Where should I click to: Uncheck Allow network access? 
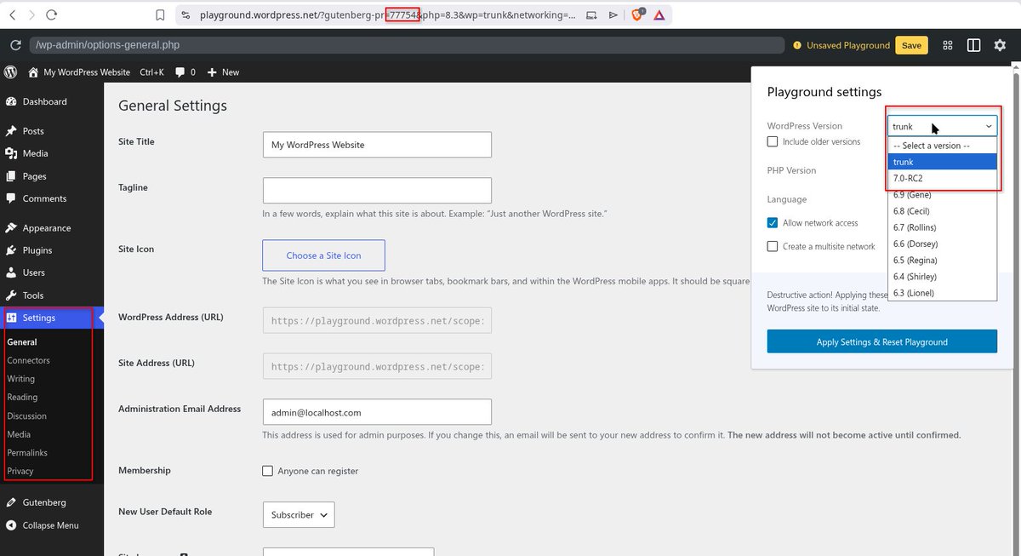[x=773, y=223]
